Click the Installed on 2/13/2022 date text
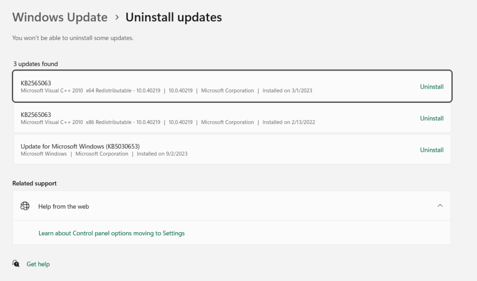This screenshot has width=477, height=281. click(289, 122)
